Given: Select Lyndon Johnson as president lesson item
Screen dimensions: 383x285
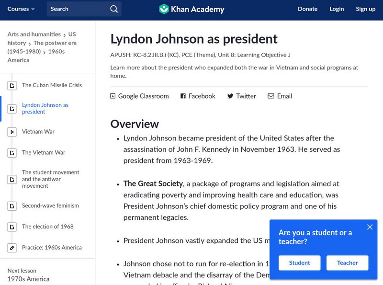Looking at the screenshot, I should 45,109.
